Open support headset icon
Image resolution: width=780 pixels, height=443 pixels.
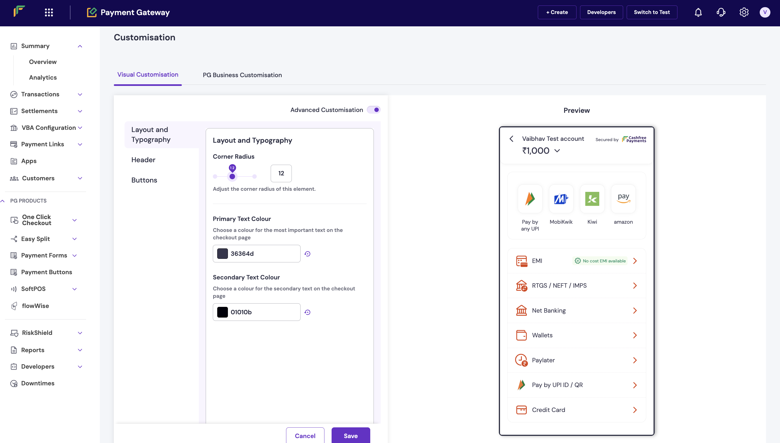click(x=721, y=12)
